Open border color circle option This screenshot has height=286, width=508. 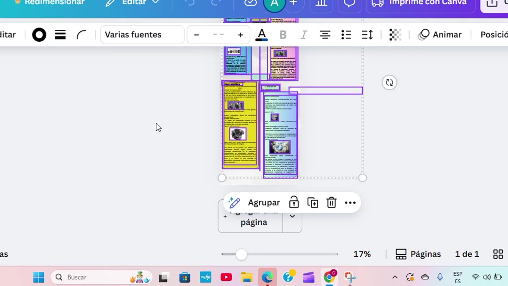[x=39, y=35]
